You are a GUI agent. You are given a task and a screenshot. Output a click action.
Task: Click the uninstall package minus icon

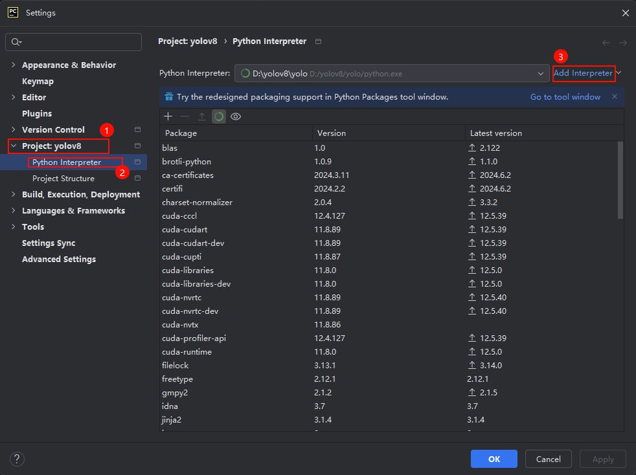[x=185, y=116]
